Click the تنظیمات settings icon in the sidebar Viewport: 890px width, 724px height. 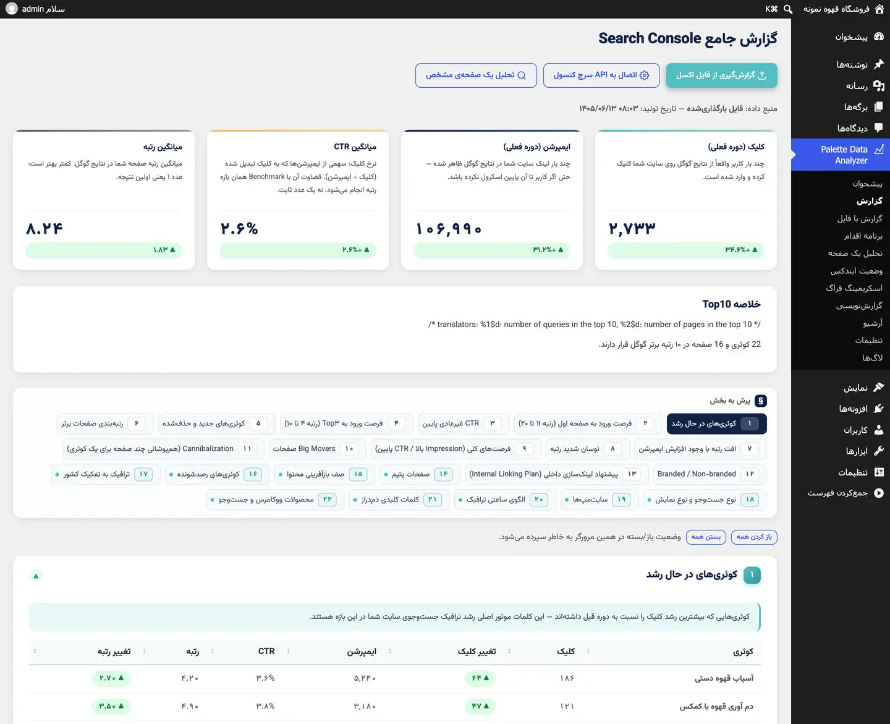tap(879, 472)
